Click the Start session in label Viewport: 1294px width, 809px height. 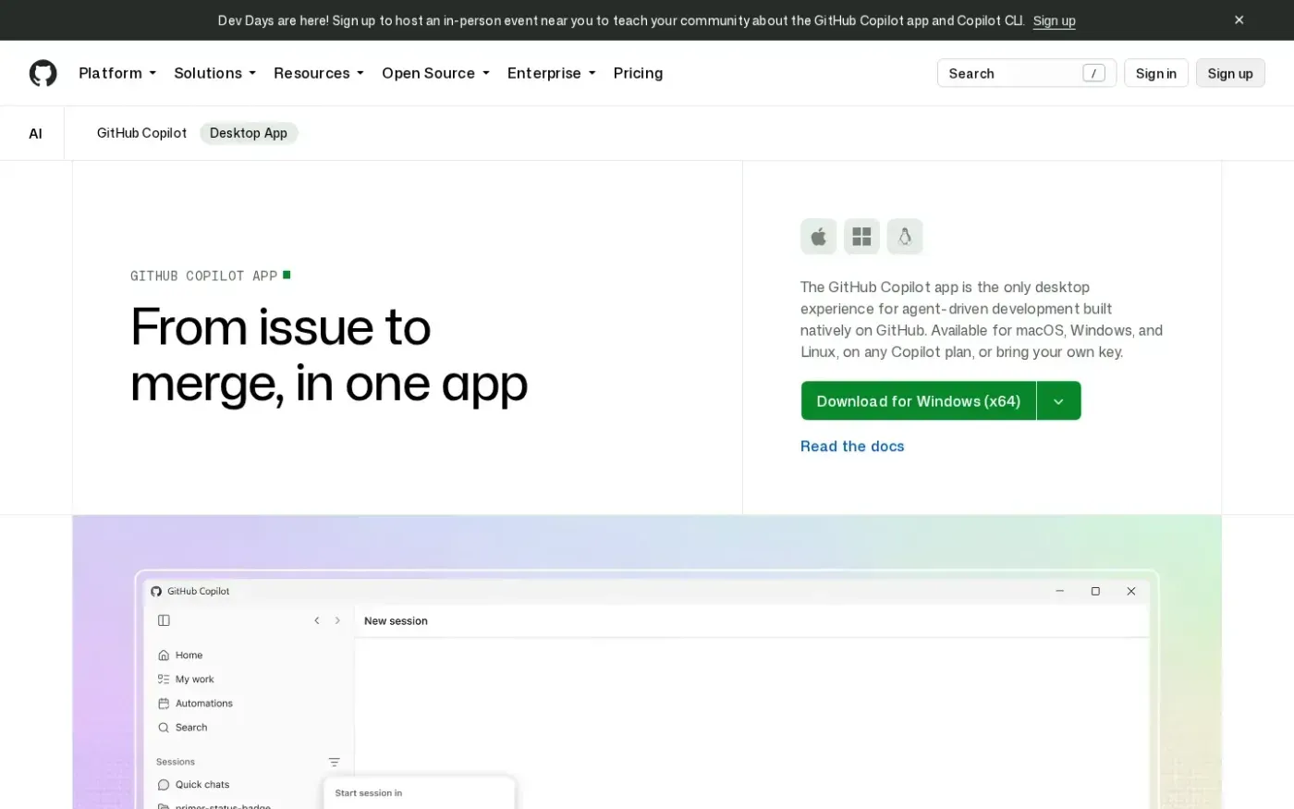[369, 793]
